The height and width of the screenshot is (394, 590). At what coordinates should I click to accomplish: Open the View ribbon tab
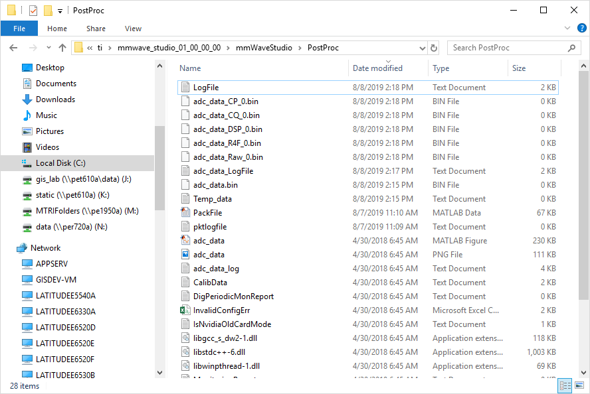pyautogui.click(x=133, y=29)
